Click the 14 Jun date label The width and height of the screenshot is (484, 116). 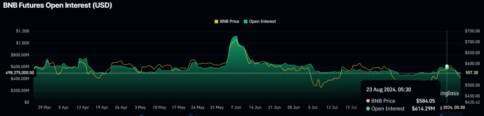pos(255,108)
